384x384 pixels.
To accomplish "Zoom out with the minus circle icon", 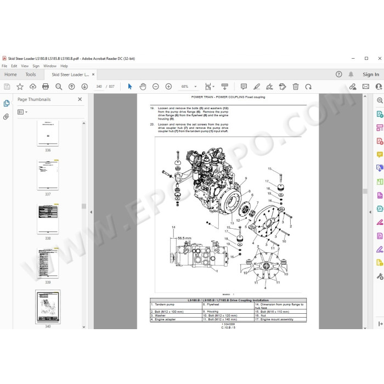I will 155,87.
